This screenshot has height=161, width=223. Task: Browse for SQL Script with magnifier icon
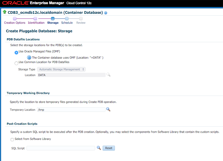pyautogui.click(x=99, y=148)
